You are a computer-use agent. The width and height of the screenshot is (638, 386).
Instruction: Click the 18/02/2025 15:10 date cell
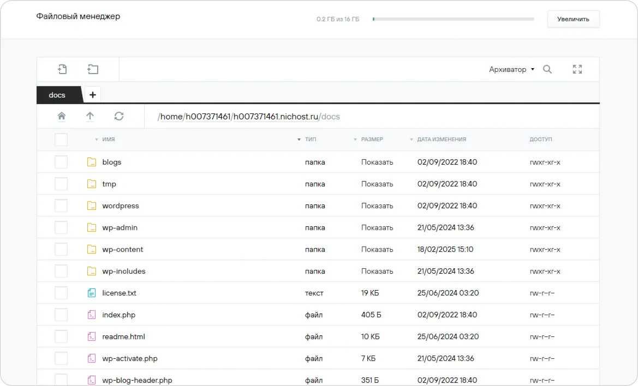coord(445,250)
